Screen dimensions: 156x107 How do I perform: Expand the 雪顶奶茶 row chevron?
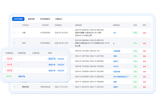pyautogui.click(x=15, y=87)
